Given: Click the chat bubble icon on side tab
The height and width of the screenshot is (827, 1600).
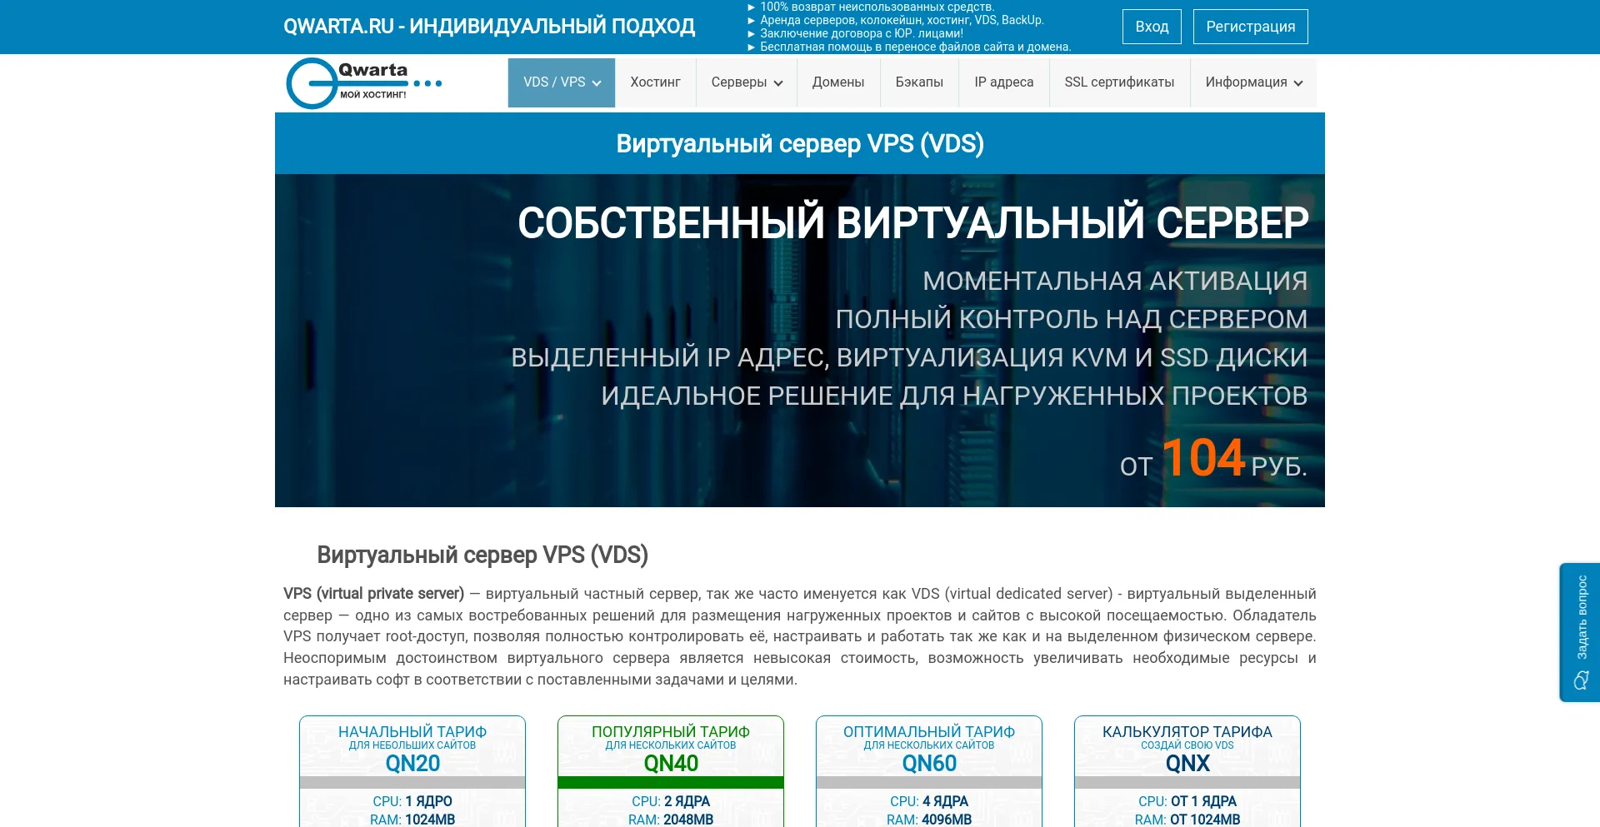Looking at the screenshot, I should click(x=1581, y=681).
